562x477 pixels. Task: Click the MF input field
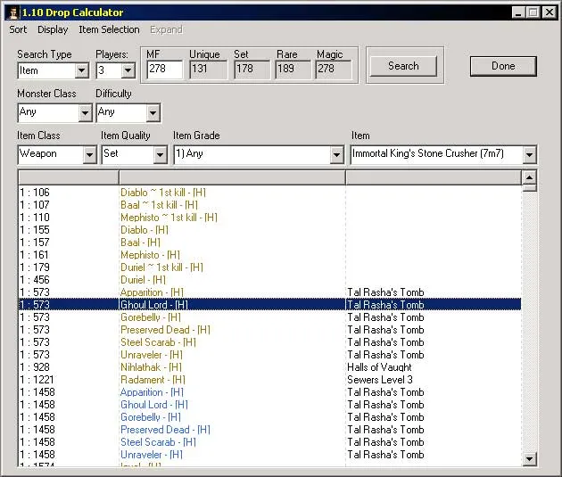point(164,70)
